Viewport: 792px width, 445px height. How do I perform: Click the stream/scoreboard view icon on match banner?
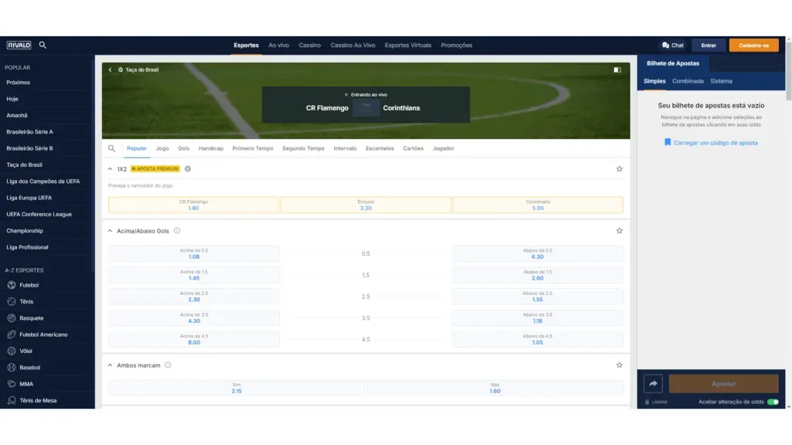(x=617, y=70)
